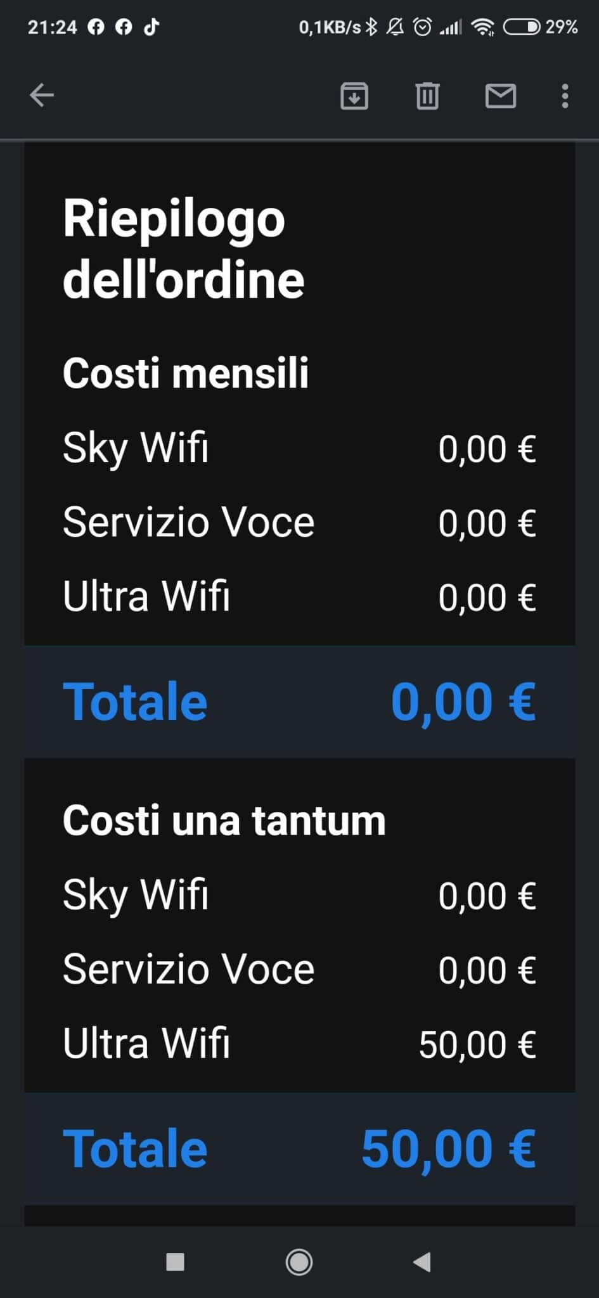Tap the battery indicator in status bar
Viewport: 599px width, 1298px height.
(522, 27)
